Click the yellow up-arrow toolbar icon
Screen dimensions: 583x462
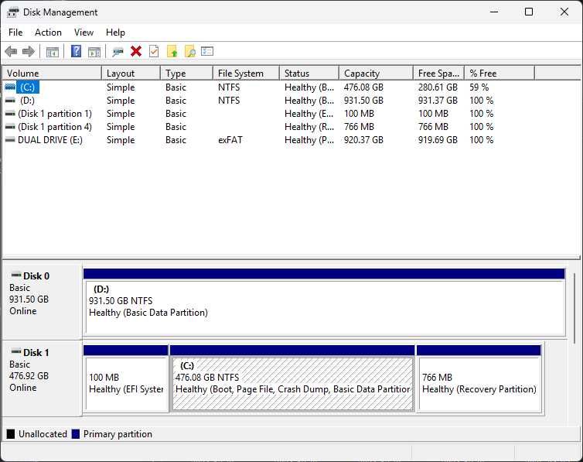point(172,52)
